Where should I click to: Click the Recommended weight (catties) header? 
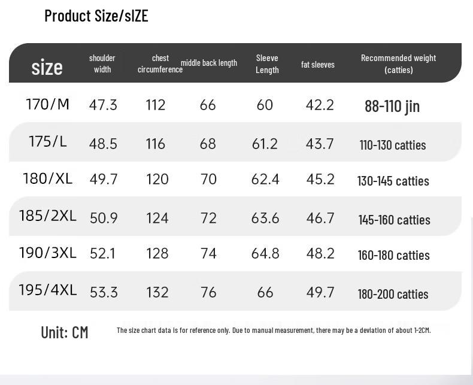tap(398, 63)
